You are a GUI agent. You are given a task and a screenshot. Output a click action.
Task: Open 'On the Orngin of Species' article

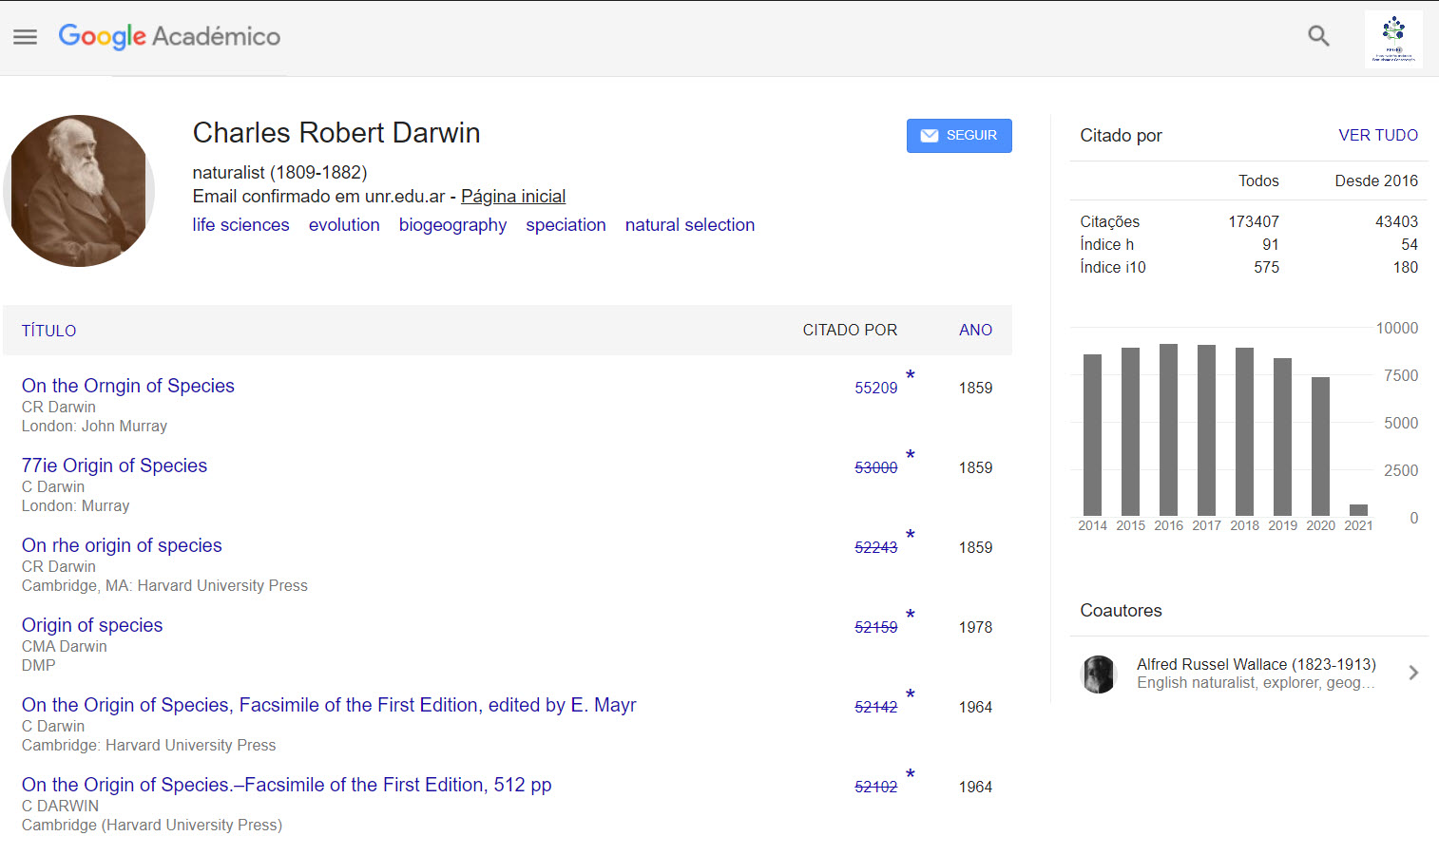[128, 386]
